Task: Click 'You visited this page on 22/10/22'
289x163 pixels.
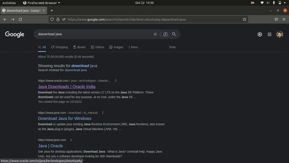Action: 60,101
